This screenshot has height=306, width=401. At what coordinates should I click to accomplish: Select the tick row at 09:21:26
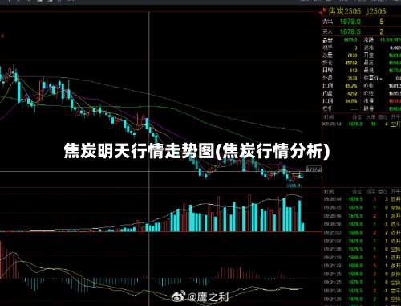tap(362, 291)
